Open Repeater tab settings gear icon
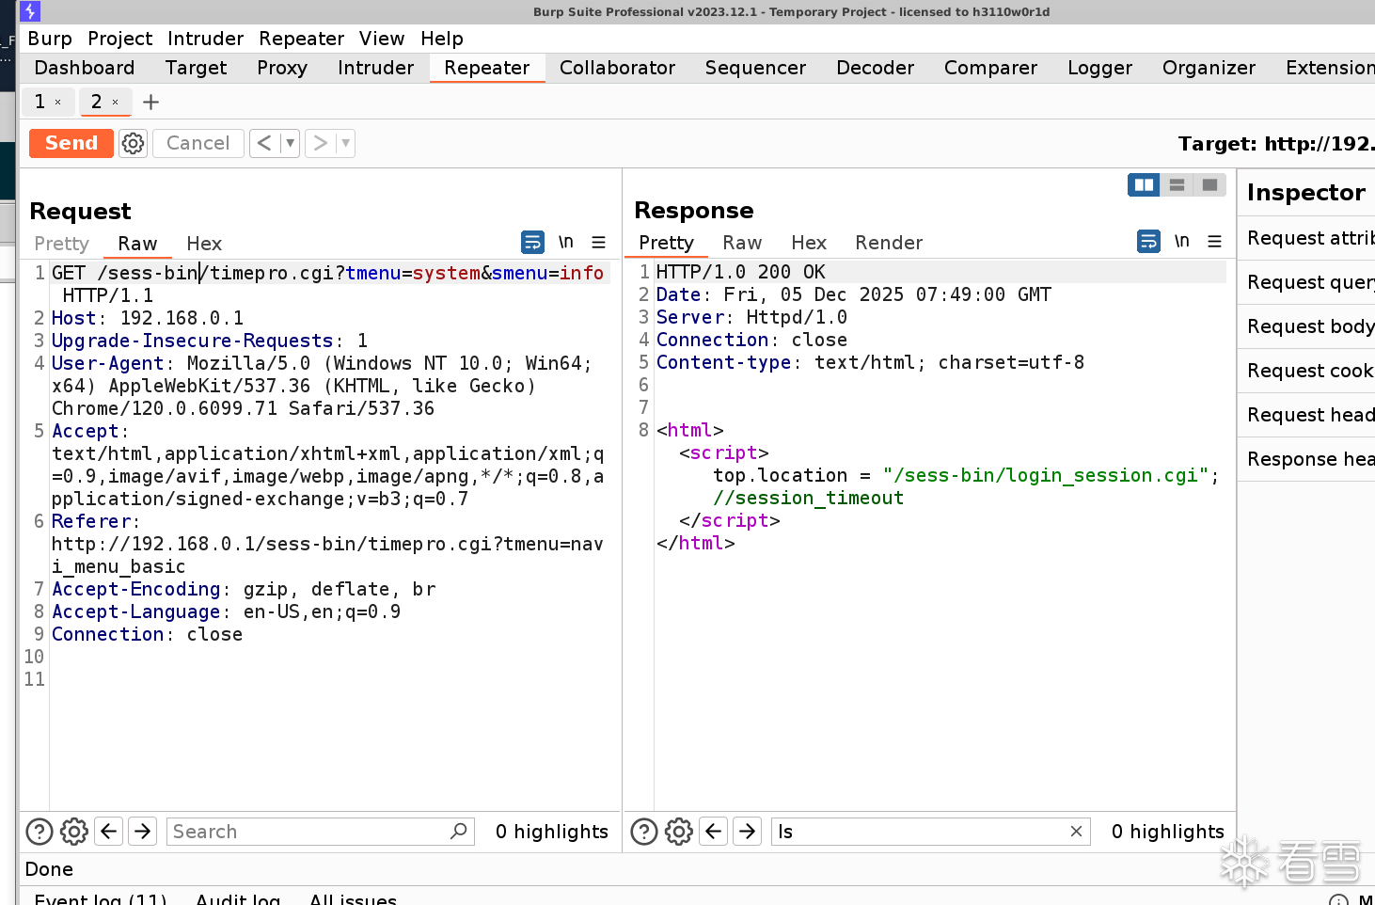 click(134, 143)
